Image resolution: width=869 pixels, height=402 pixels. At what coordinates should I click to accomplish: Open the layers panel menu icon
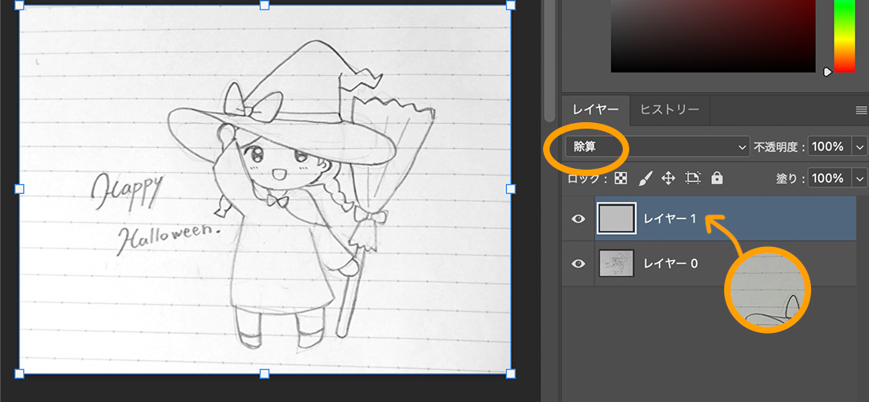click(x=861, y=110)
